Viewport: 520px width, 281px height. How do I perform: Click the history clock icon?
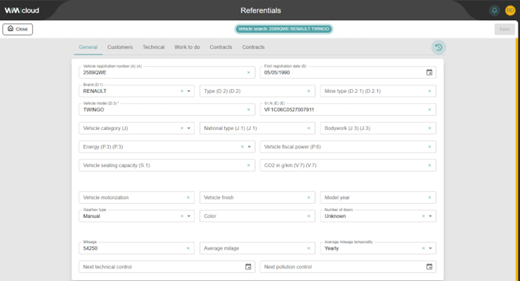point(438,48)
